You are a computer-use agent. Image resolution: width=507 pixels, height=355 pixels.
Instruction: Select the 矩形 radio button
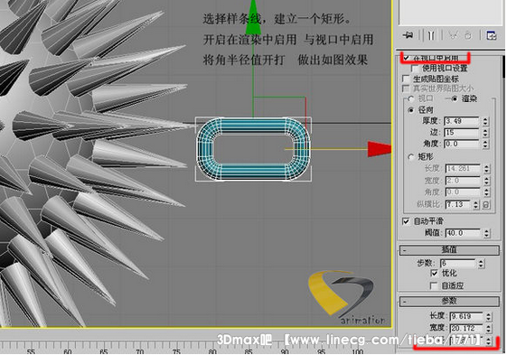click(x=411, y=157)
